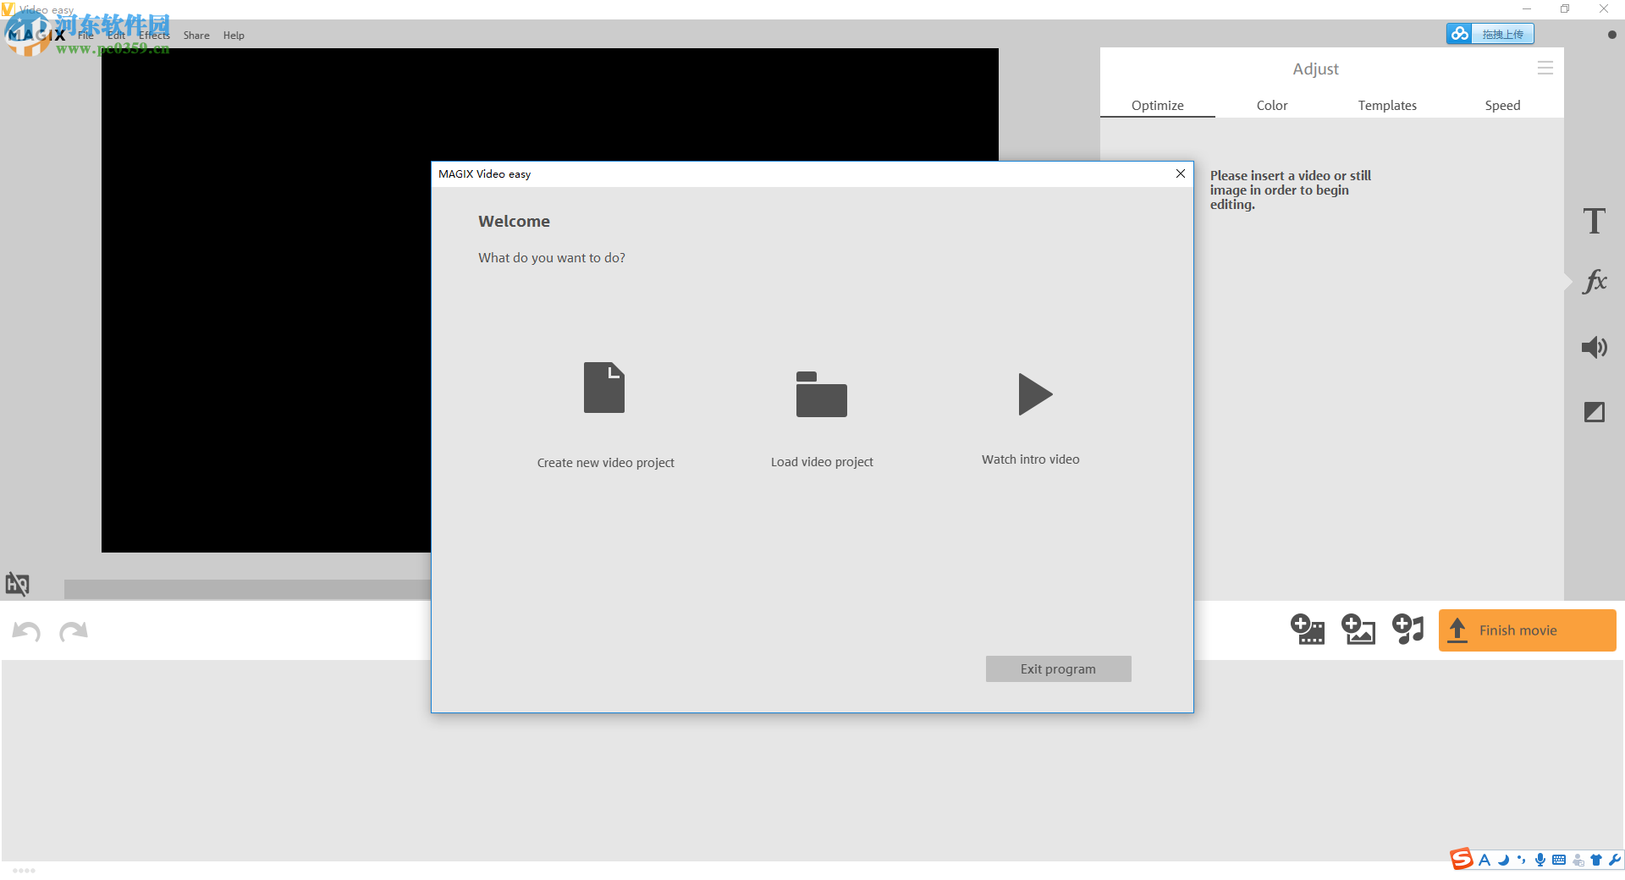Switch to the Color tab
The image size is (1625, 880).
[x=1272, y=105]
